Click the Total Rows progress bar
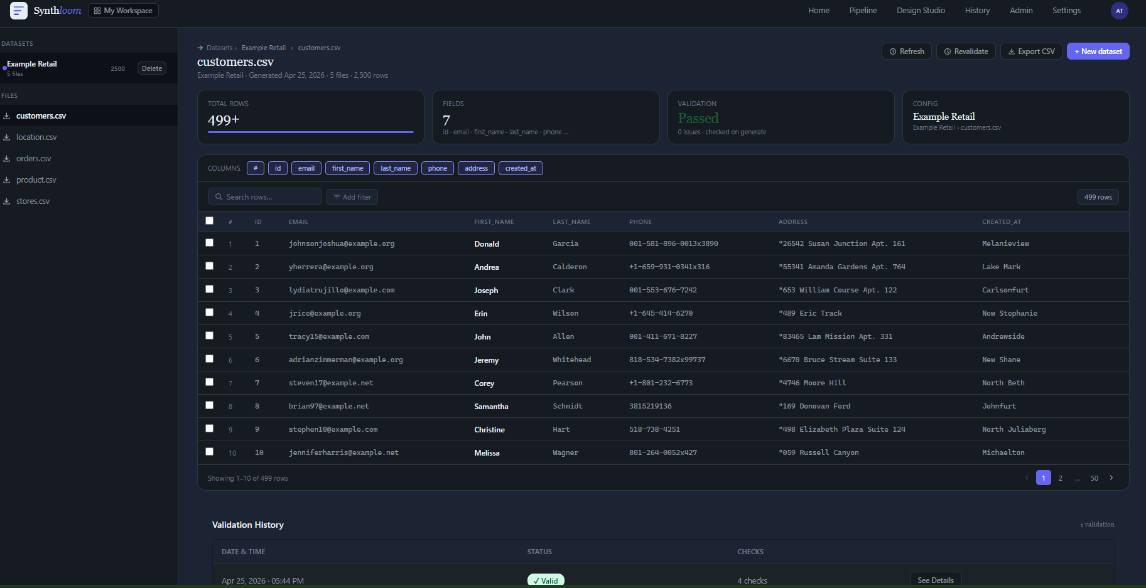1146x588 pixels. (311, 132)
